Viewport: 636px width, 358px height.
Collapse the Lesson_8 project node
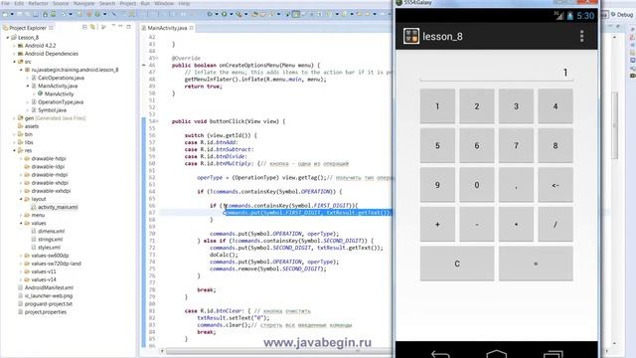tap(8, 38)
